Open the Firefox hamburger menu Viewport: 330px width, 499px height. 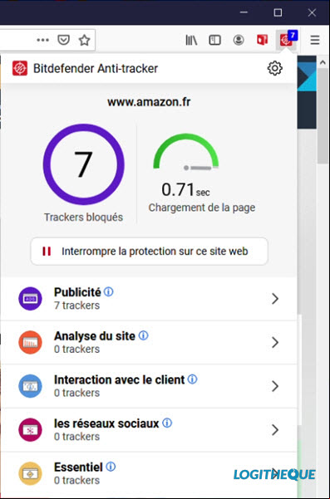(315, 40)
